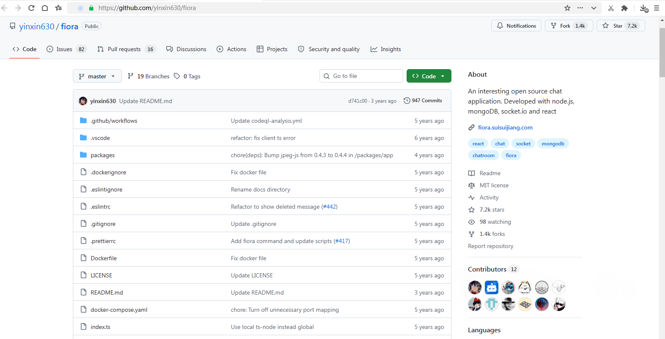Screen dimensions: 665x339
Task: Switch to the Issues tab
Action: [x=66, y=49]
